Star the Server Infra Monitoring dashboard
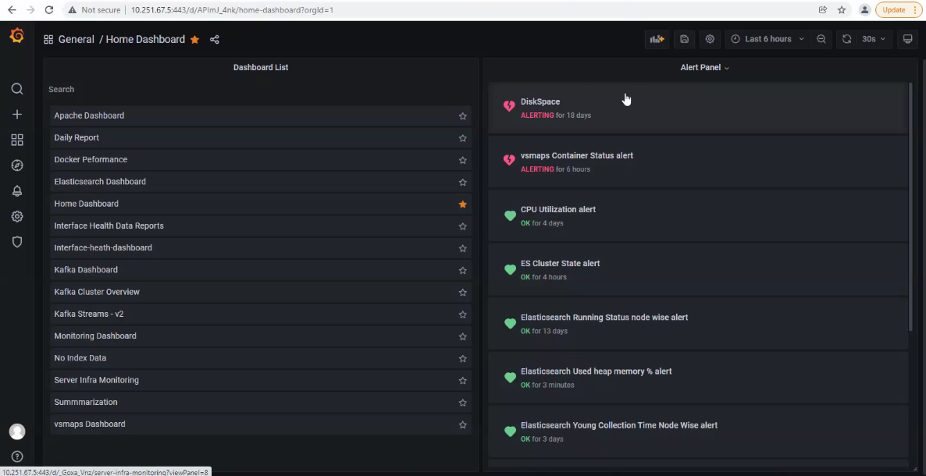Image resolution: width=926 pixels, height=476 pixels. click(x=462, y=381)
